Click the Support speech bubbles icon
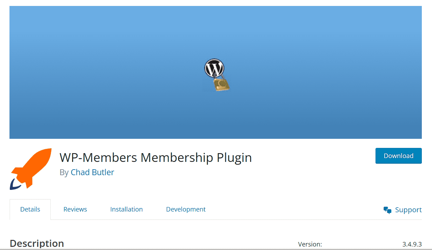The height and width of the screenshot is (250, 432). pyautogui.click(x=387, y=210)
